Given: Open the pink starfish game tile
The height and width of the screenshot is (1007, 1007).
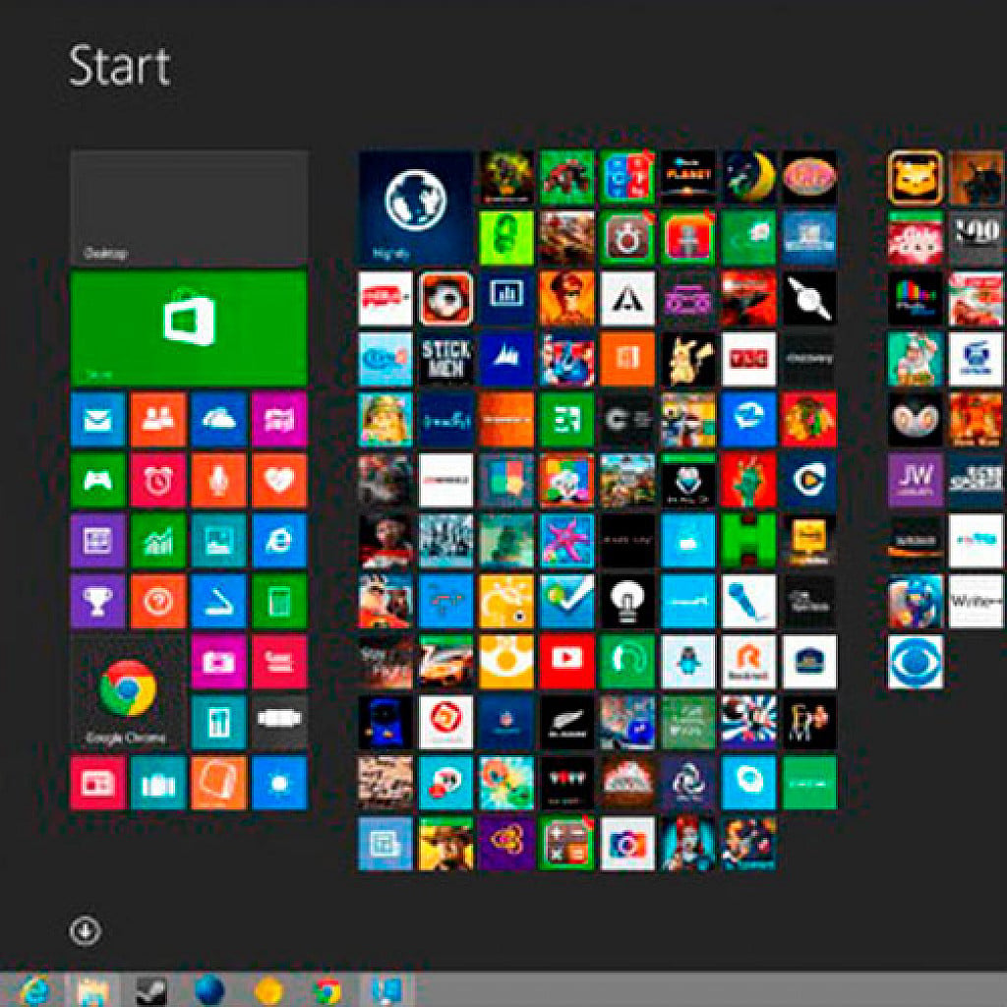Looking at the screenshot, I should coord(567,541).
